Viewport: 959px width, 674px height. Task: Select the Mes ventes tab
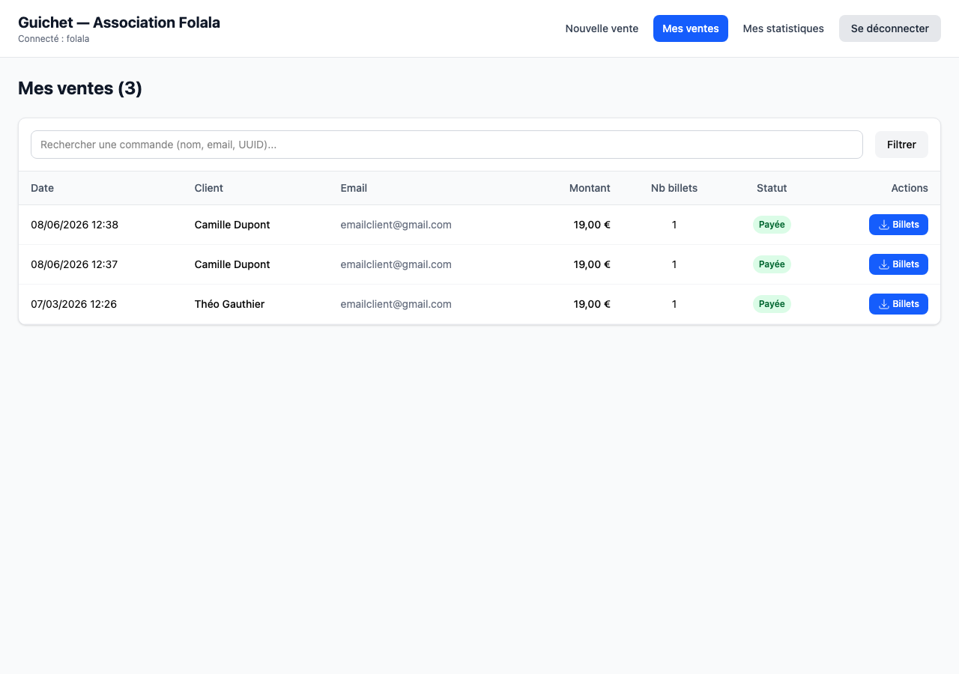pyautogui.click(x=691, y=28)
